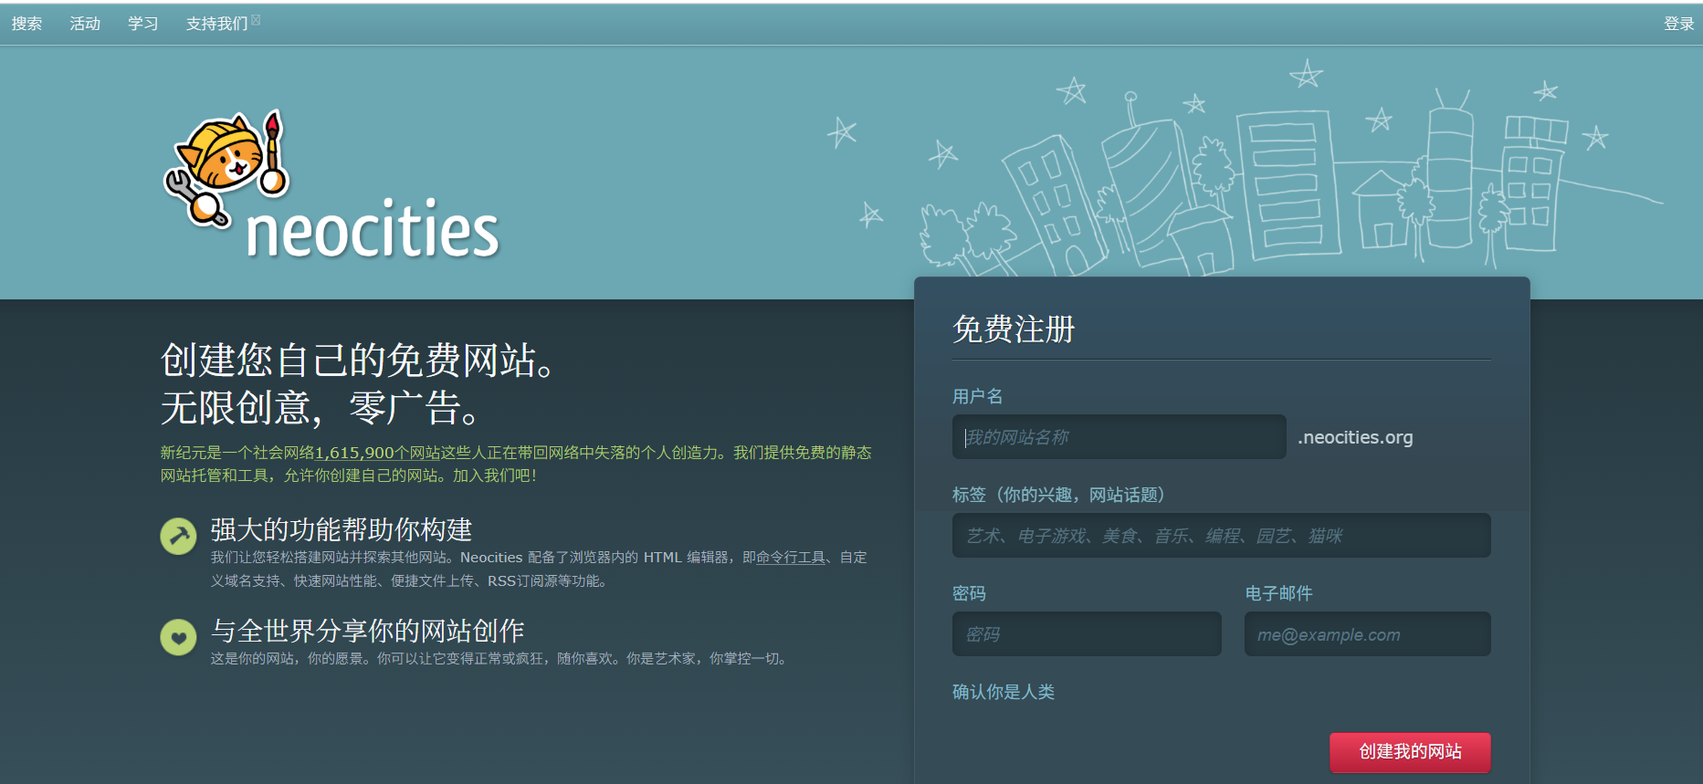Image resolution: width=1703 pixels, height=784 pixels.
Task: Focus the 用户名 input field
Action: (1119, 437)
